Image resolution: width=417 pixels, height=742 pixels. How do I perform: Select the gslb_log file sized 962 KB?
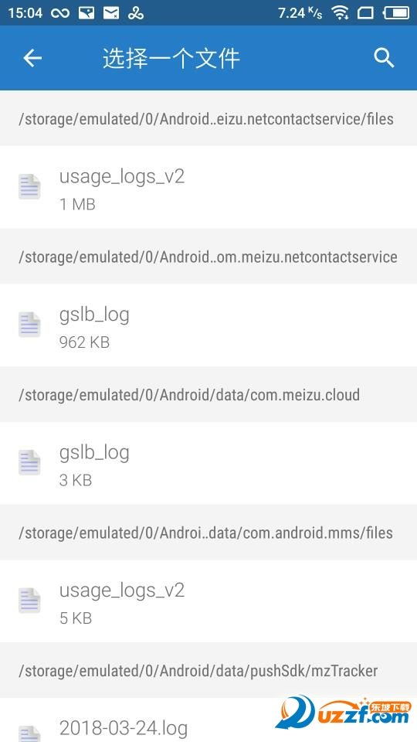pyautogui.click(x=208, y=325)
